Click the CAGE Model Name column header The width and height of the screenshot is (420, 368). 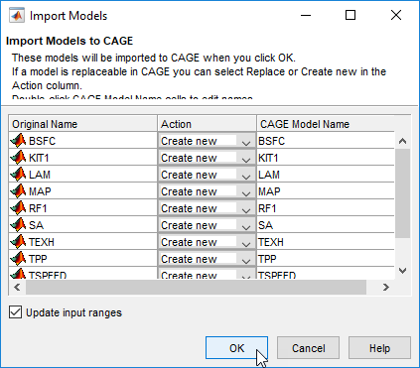tap(334, 124)
